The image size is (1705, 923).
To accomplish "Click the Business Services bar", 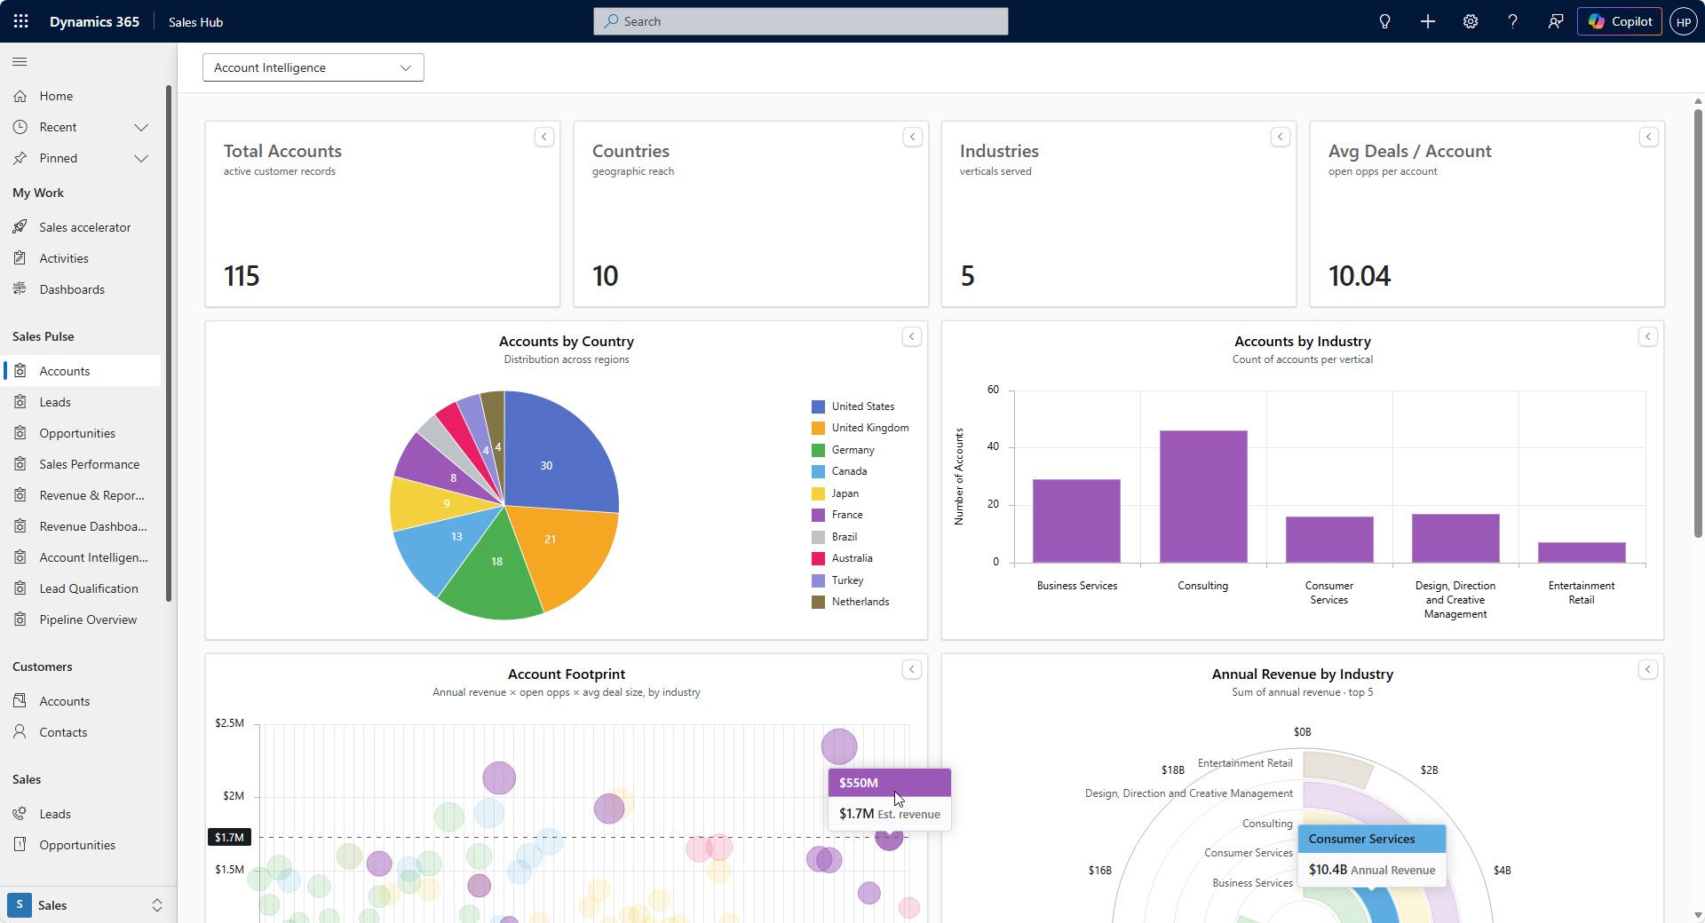I will point(1076,521).
